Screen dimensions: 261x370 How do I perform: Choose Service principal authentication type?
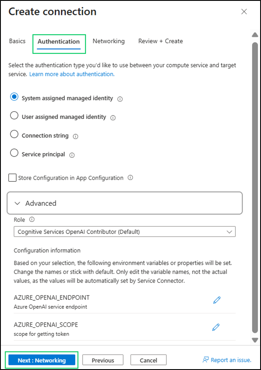click(14, 153)
